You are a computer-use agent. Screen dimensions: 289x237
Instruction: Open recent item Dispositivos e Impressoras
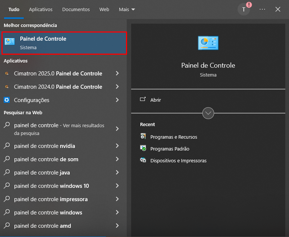(179, 160)
